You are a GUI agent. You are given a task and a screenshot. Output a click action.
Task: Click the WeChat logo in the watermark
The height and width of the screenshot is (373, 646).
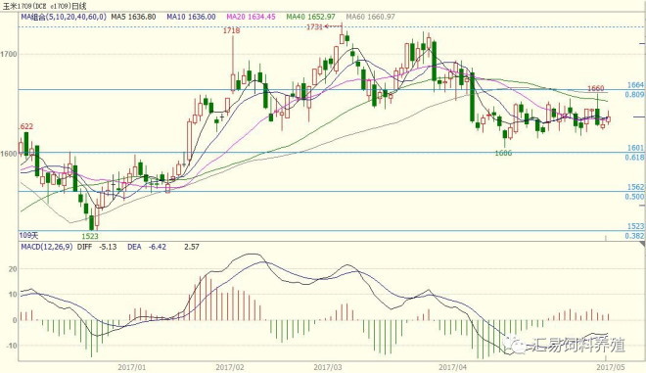pyautogui.click(x=513, y=345)
